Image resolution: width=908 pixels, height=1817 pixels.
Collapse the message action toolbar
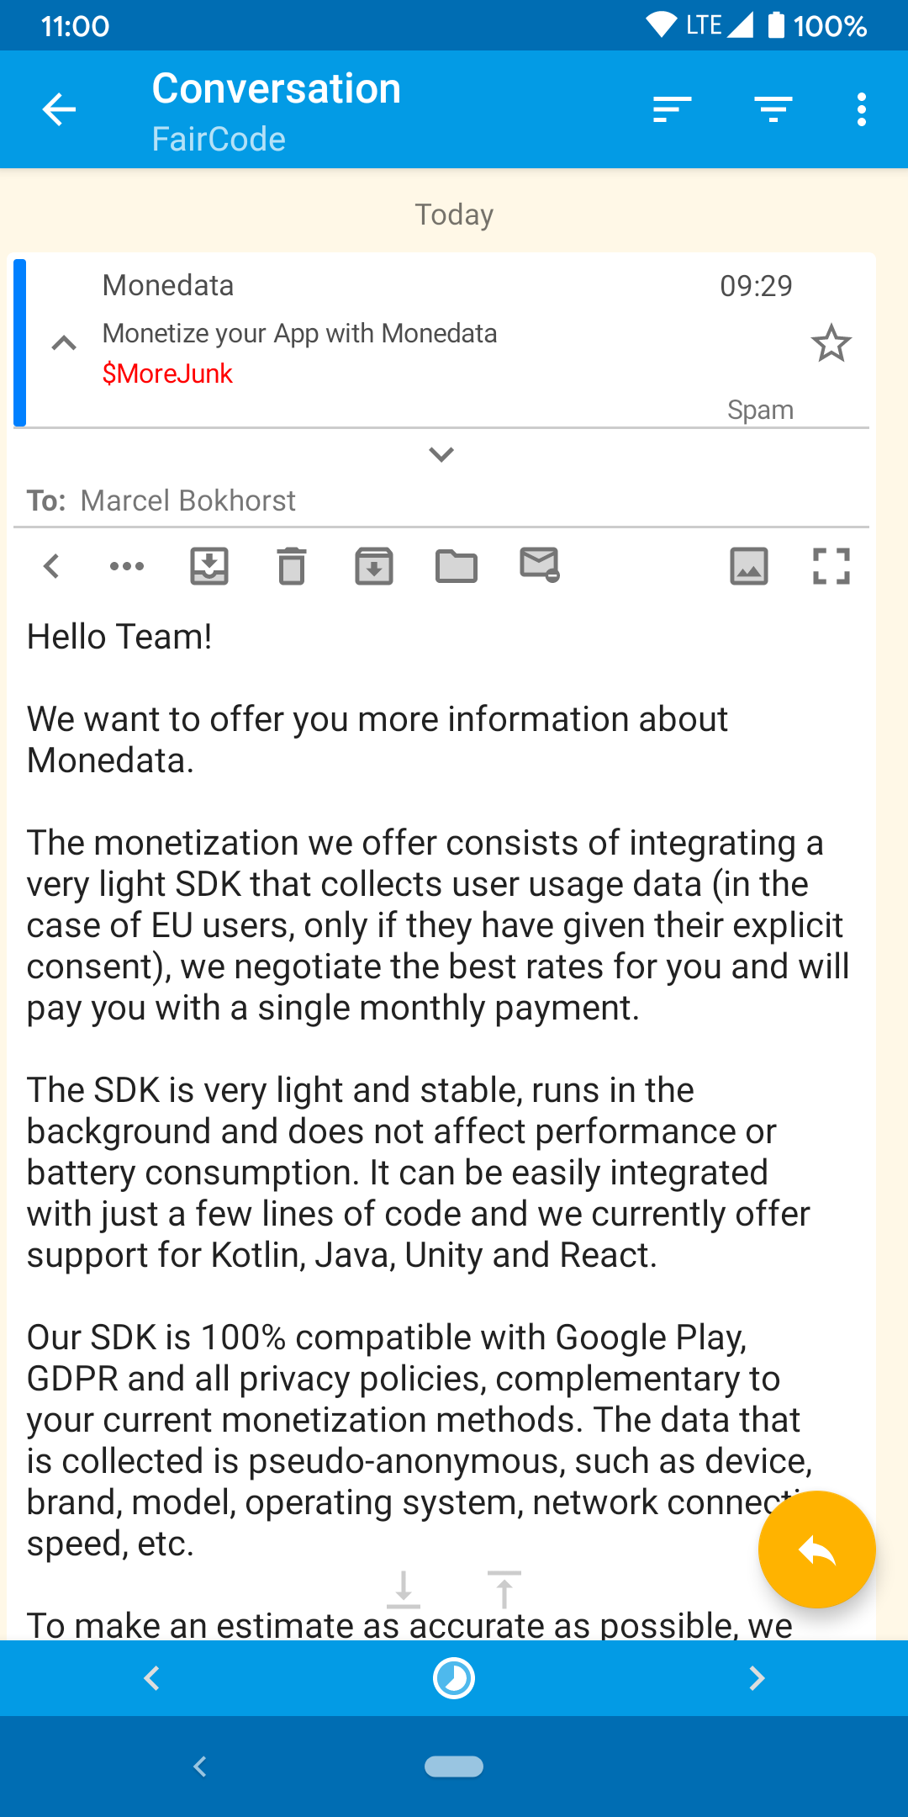pos(51,566)
